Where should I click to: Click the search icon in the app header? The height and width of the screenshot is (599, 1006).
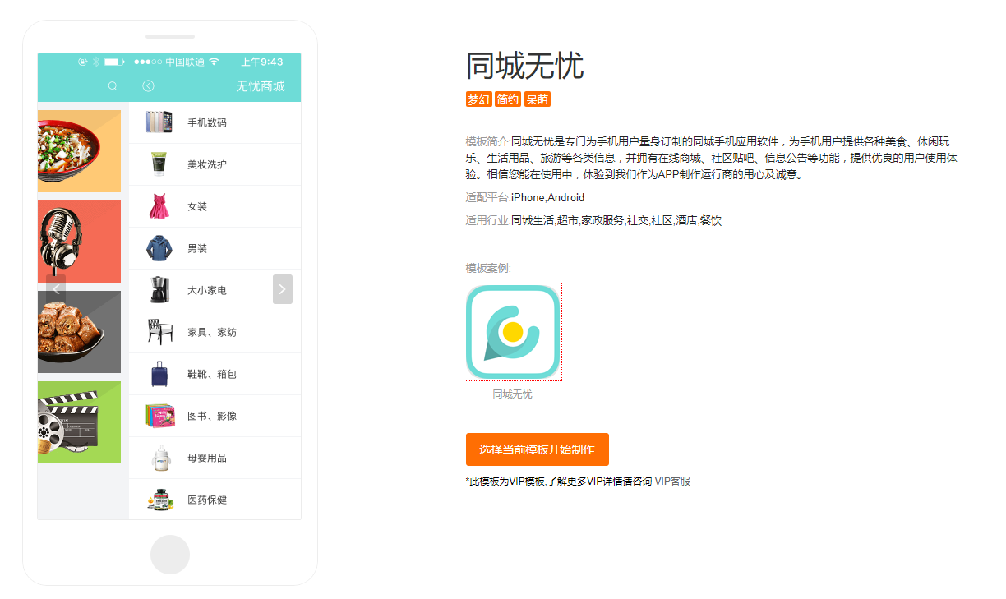coord(113,85)
